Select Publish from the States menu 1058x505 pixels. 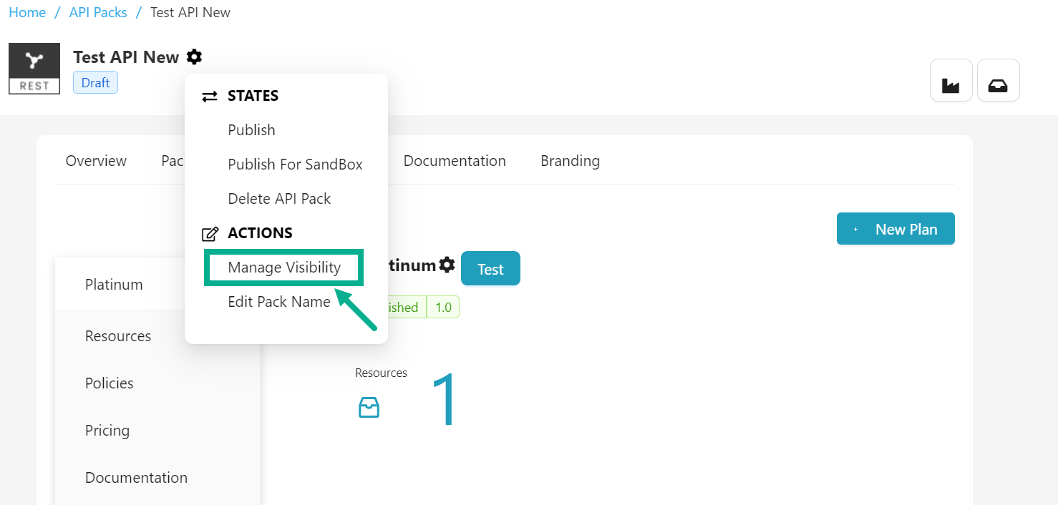pos(251,130)
